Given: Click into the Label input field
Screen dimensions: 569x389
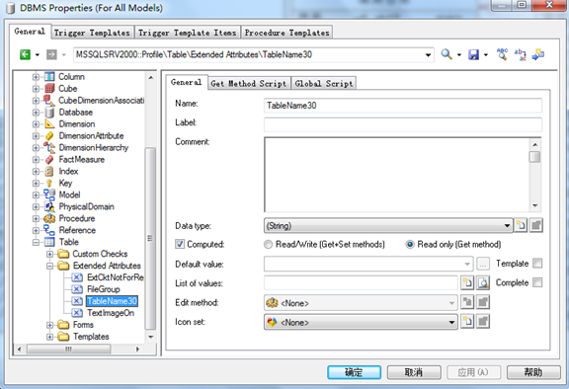Looking at the screenshot, I should click(403, 124).
